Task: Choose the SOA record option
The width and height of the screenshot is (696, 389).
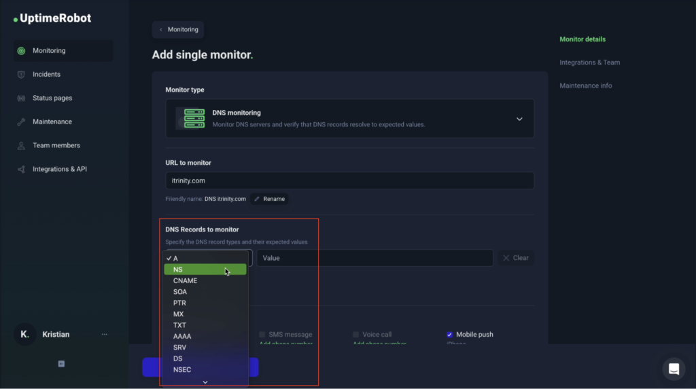Action: 205,291
